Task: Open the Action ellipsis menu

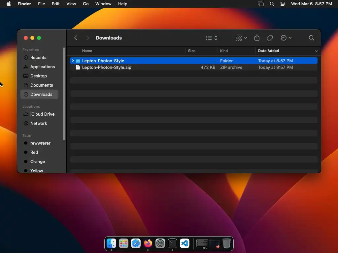Action: click(x=286, y=38)
